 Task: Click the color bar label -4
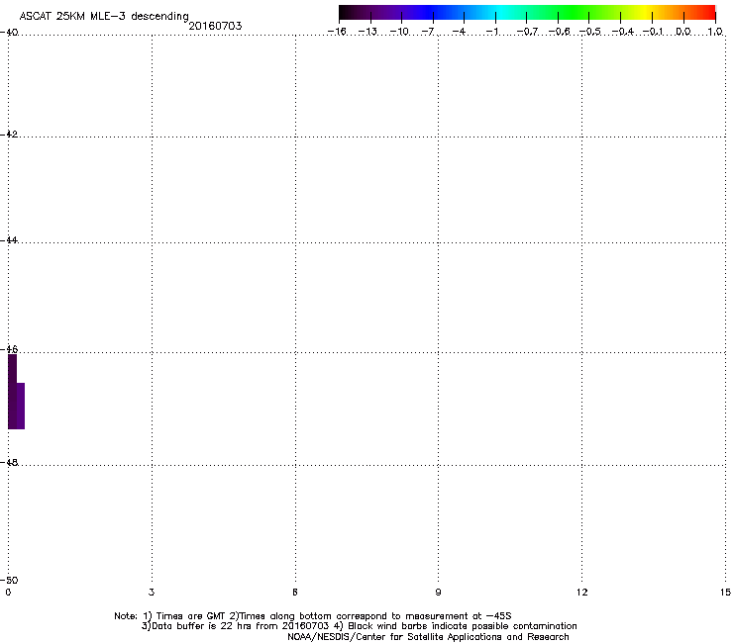pyautogui.click(x=459, y=32)
